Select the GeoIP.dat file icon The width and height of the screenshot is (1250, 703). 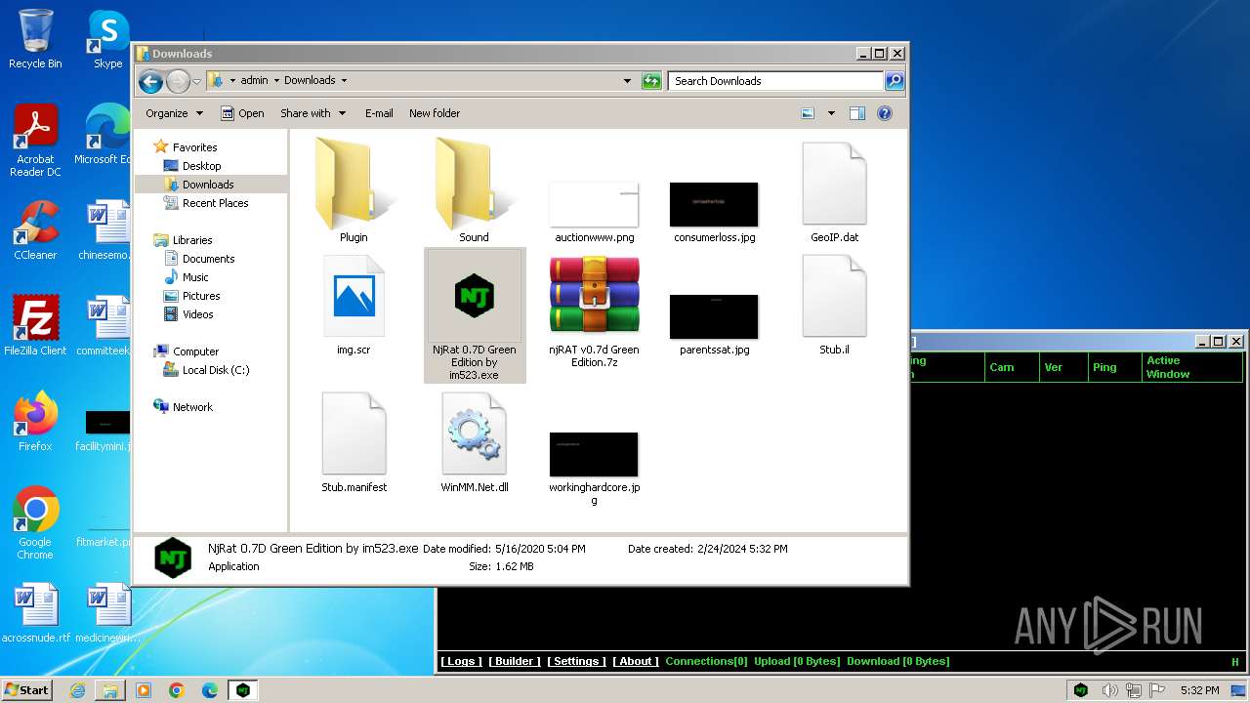[x=834, y=185]
